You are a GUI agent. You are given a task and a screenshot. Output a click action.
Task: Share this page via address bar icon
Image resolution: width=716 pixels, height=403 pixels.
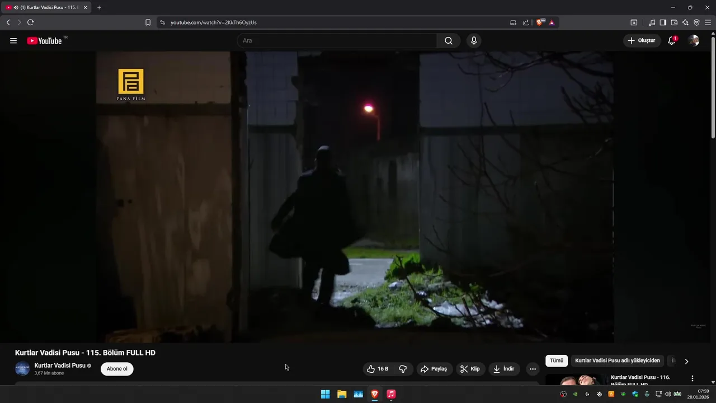pyautogui.click(x=526, y=22)
